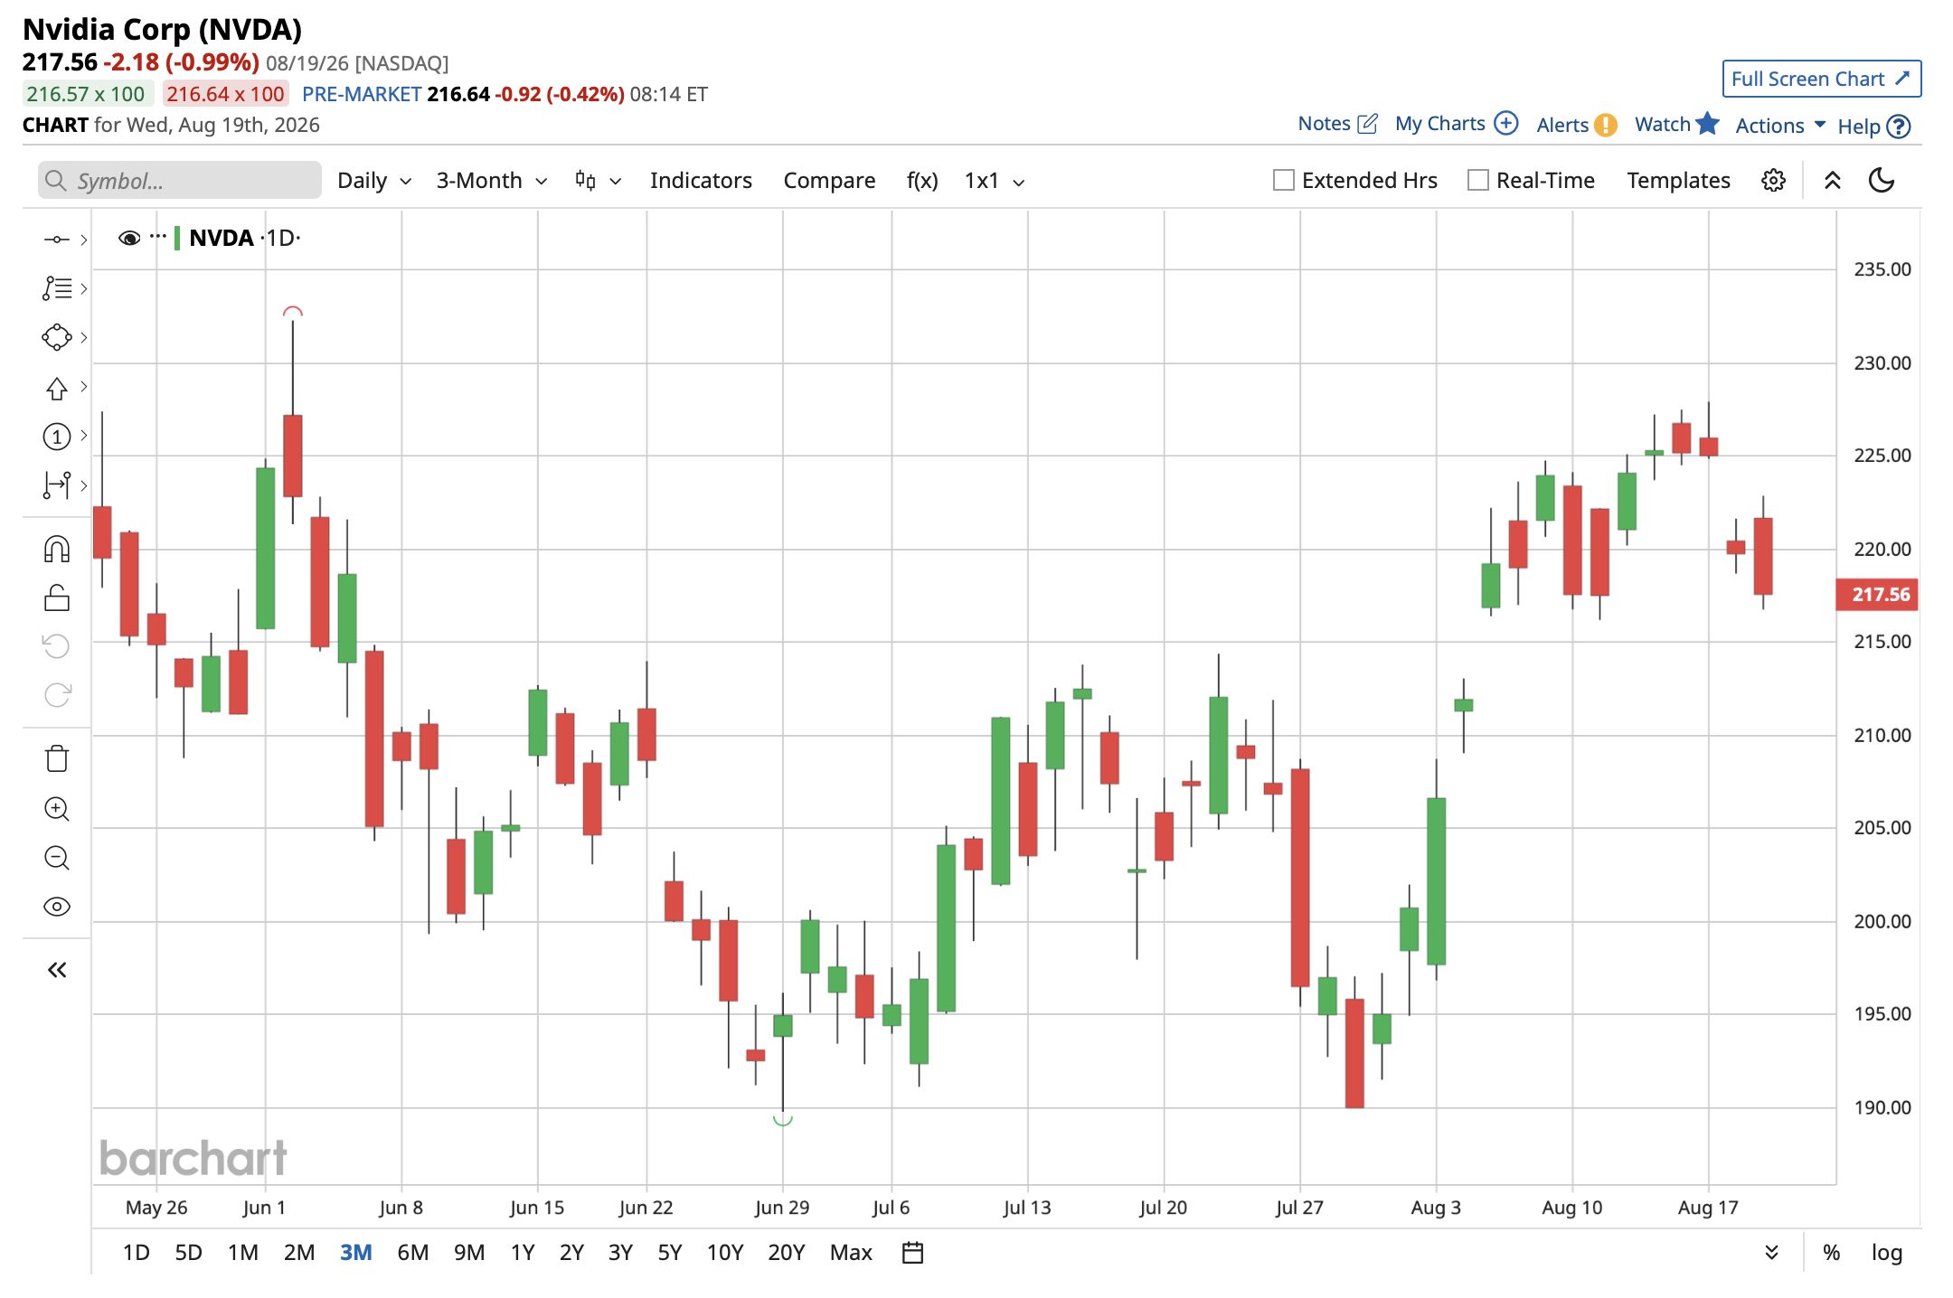Image resolution: width=1953 pixels, height=1298 pixels.
Task: Open the custom date range calendar
Action: point(912,1252)
